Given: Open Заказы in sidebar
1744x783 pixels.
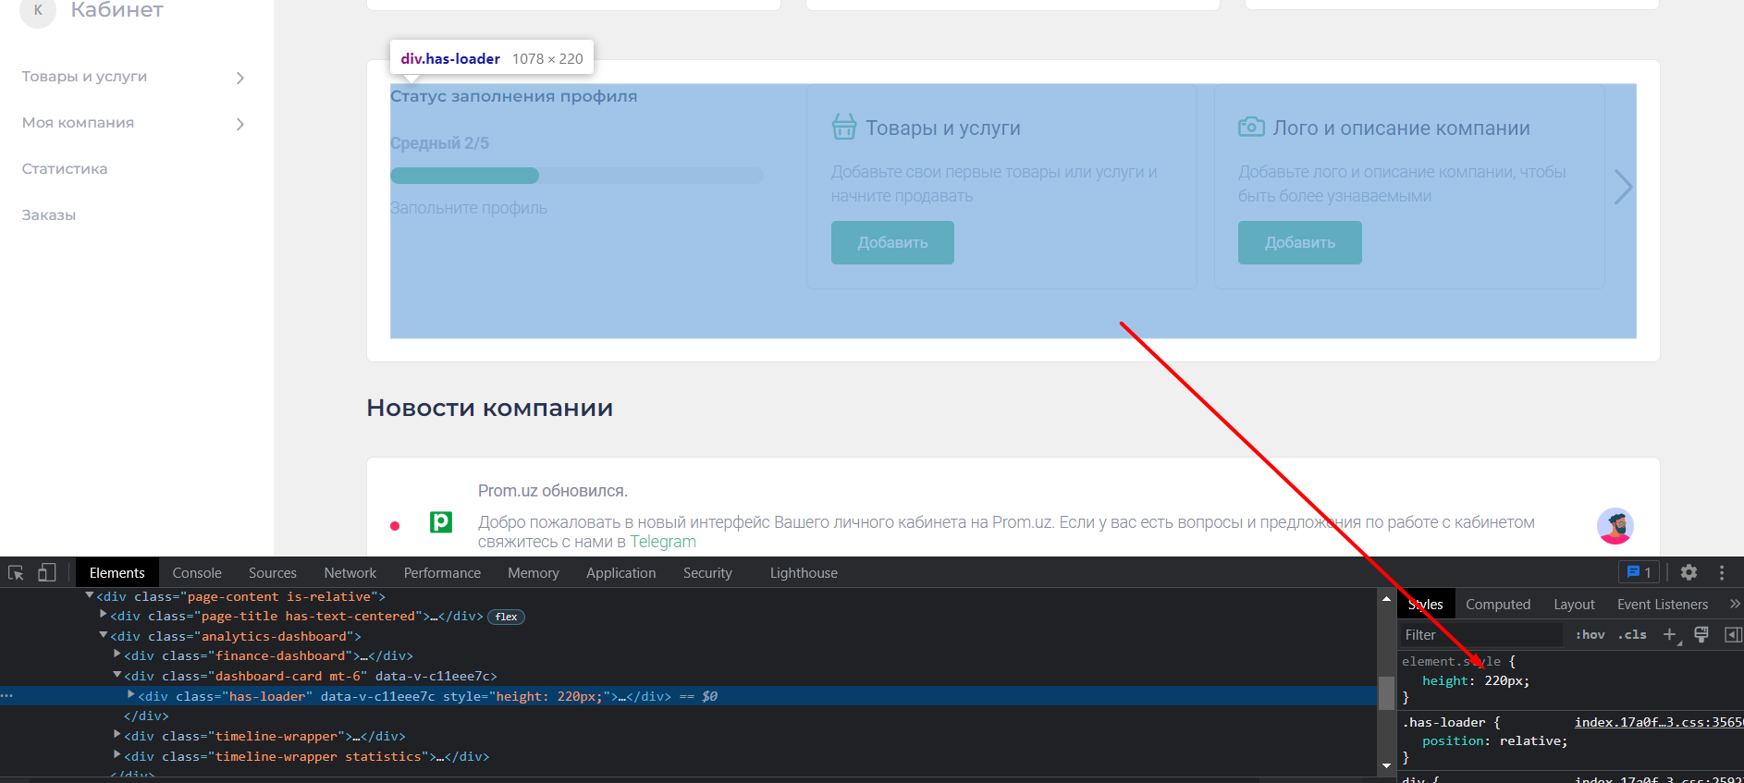Looking at the screenshot, I should click(49, 215).
